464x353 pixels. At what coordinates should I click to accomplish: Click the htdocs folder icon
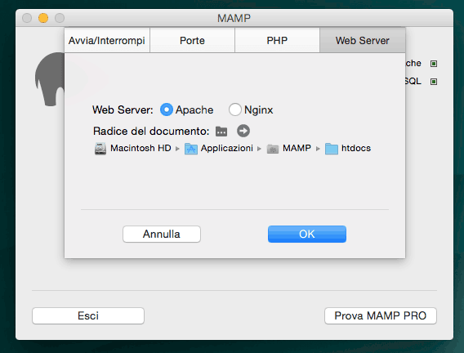[332, 149]
